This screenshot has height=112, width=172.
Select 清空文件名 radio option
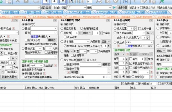click(x=62, y=29)
